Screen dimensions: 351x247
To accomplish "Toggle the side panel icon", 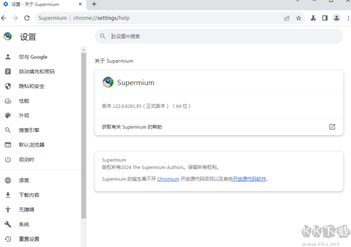I will 325,18.
